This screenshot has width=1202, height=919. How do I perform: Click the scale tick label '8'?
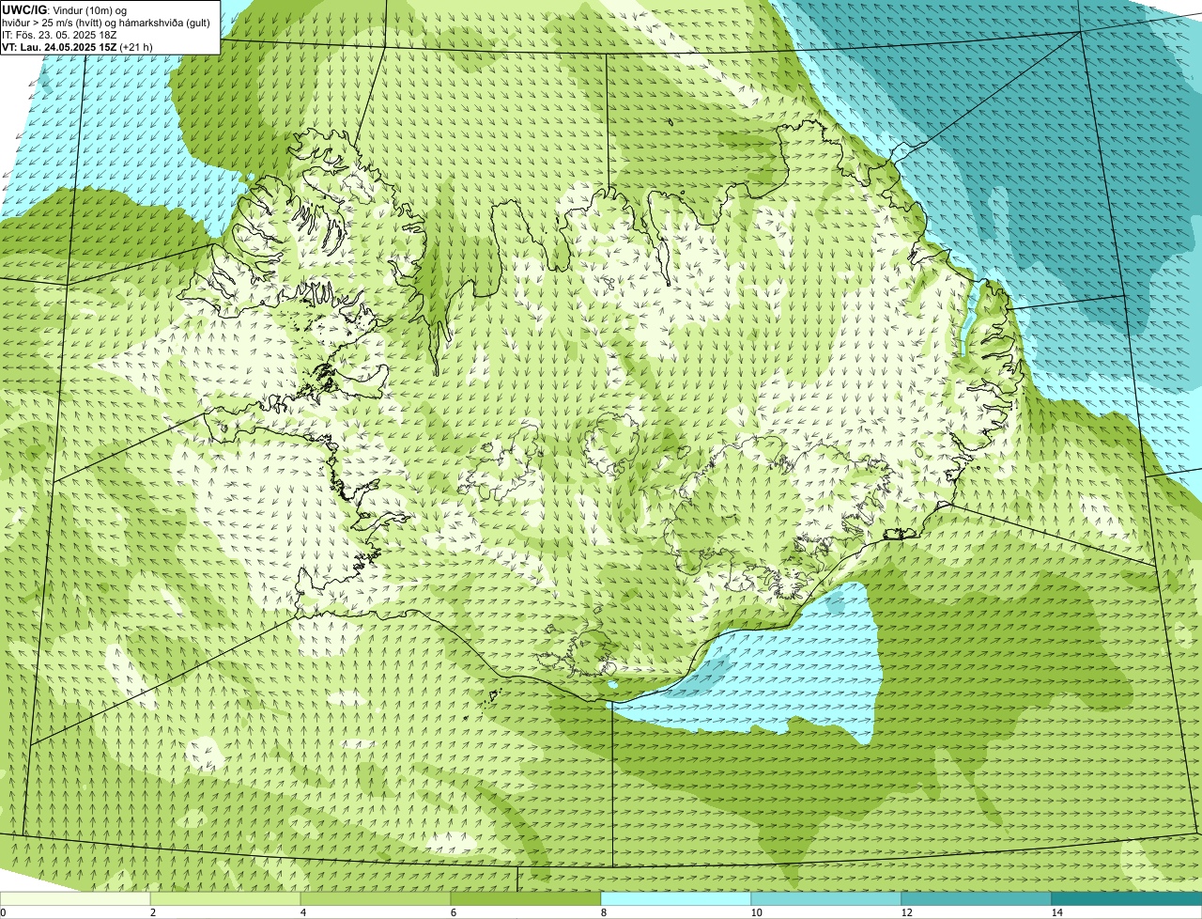point(603,912)
